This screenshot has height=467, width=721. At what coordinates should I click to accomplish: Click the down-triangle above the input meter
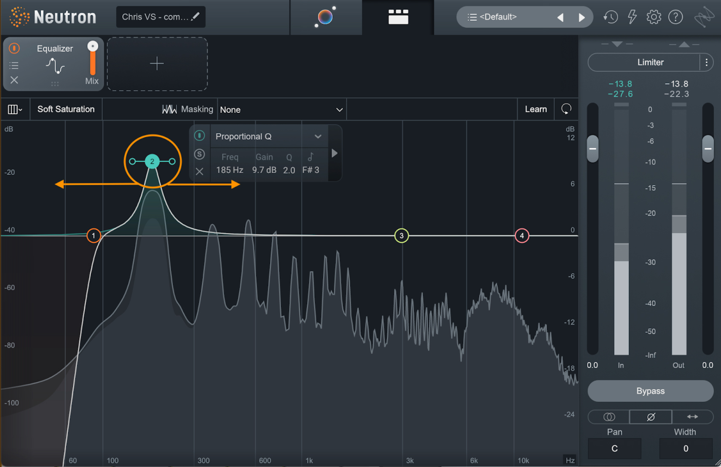617,44
